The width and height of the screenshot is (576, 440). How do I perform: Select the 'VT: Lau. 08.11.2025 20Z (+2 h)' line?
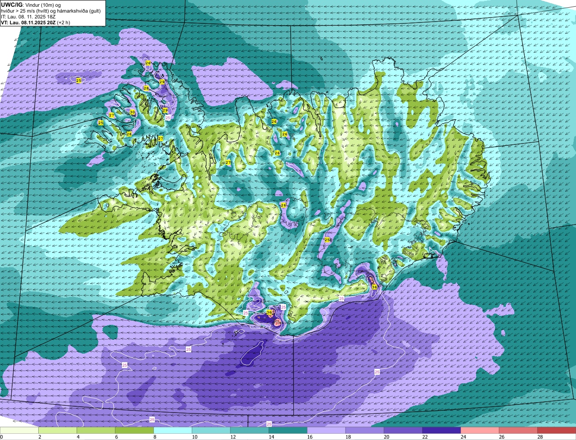coord(36,22)
